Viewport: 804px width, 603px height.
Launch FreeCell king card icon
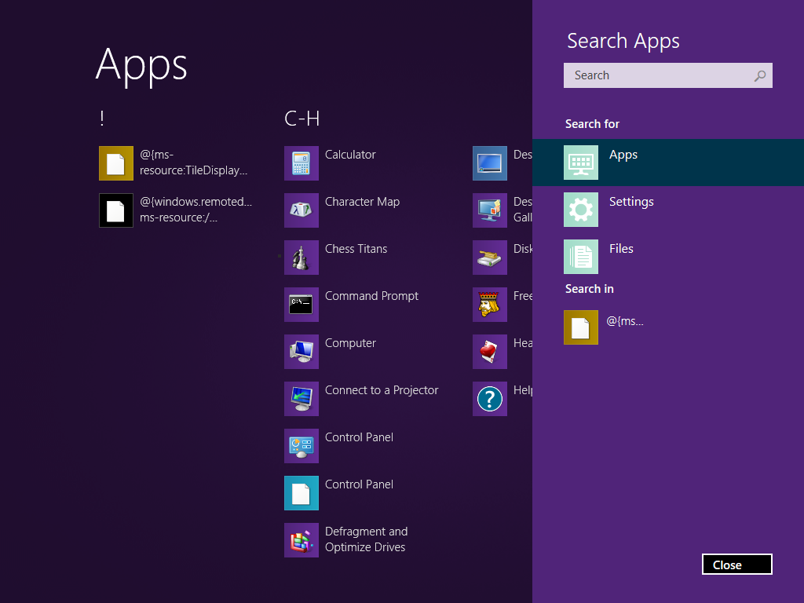tap(490, 305)
